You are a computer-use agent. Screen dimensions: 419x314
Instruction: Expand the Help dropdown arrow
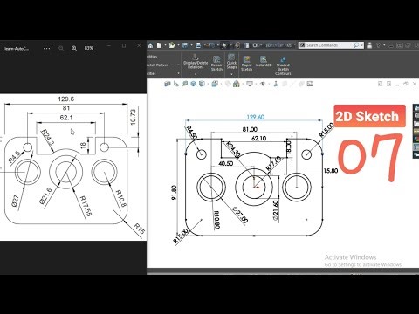(384, 45)
